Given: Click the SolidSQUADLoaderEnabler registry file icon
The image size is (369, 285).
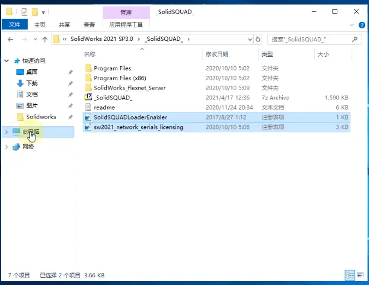Looking at the screenshot, I should (x=88, y=117).
